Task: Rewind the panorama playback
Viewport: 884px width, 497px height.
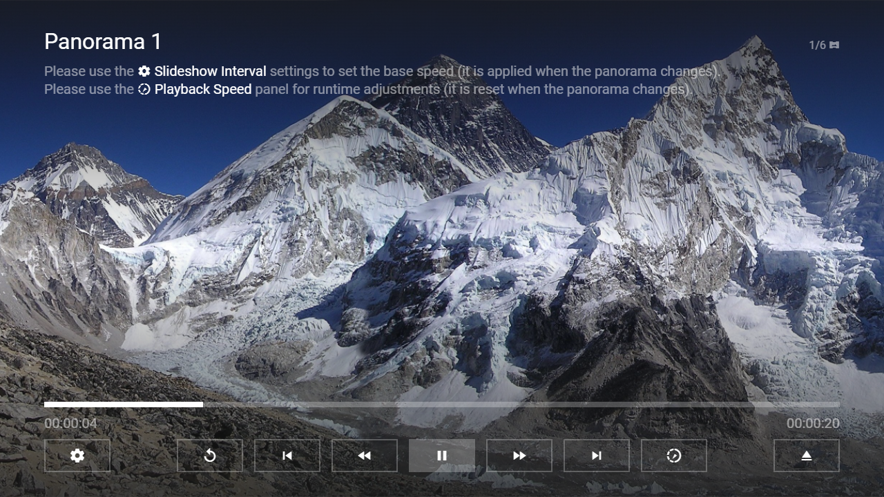Action: coord(365,456)
